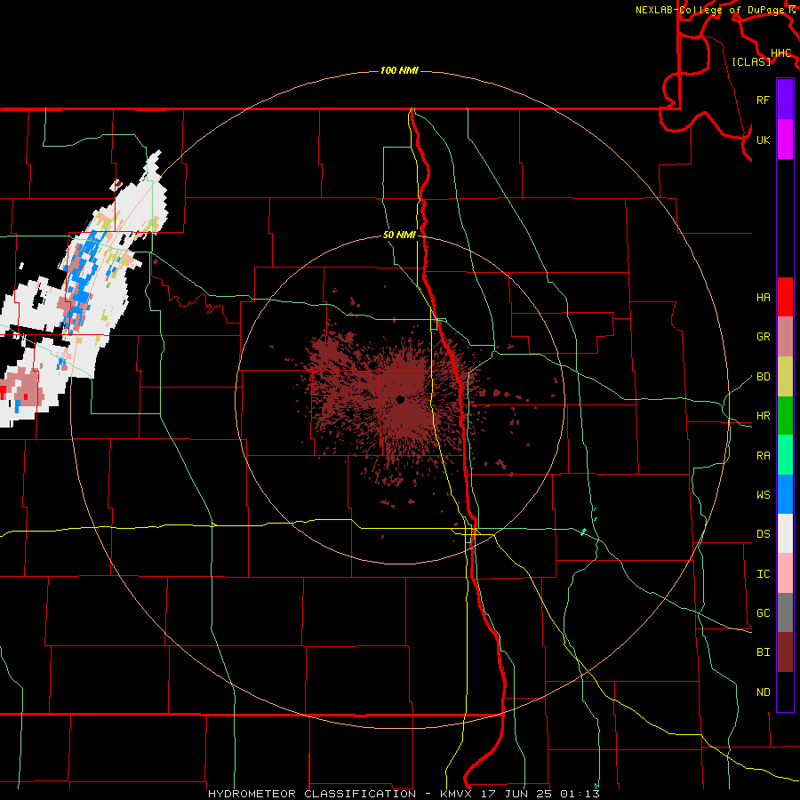
Task: Select the GC gray legend swatch
Action: [785, 612]
